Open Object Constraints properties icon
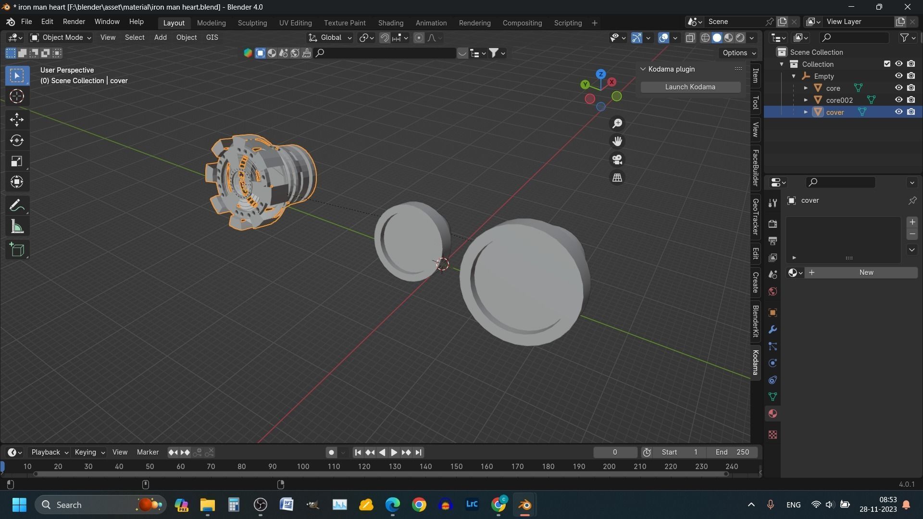 [773, 380]
